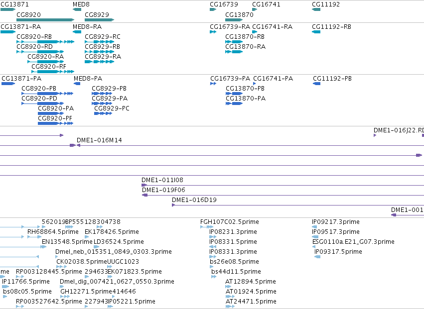This screenshot has width=424, height=309.
Task: Click BAC clone DME1-019F06
Action: pyautogui.click(x=163, y=190)
